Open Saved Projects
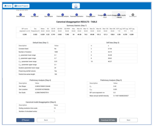Viewport: 154px width, 127px height. point(21,6)
